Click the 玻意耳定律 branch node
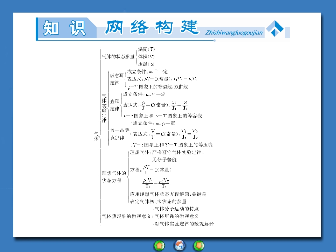 (x=117, y=79)
